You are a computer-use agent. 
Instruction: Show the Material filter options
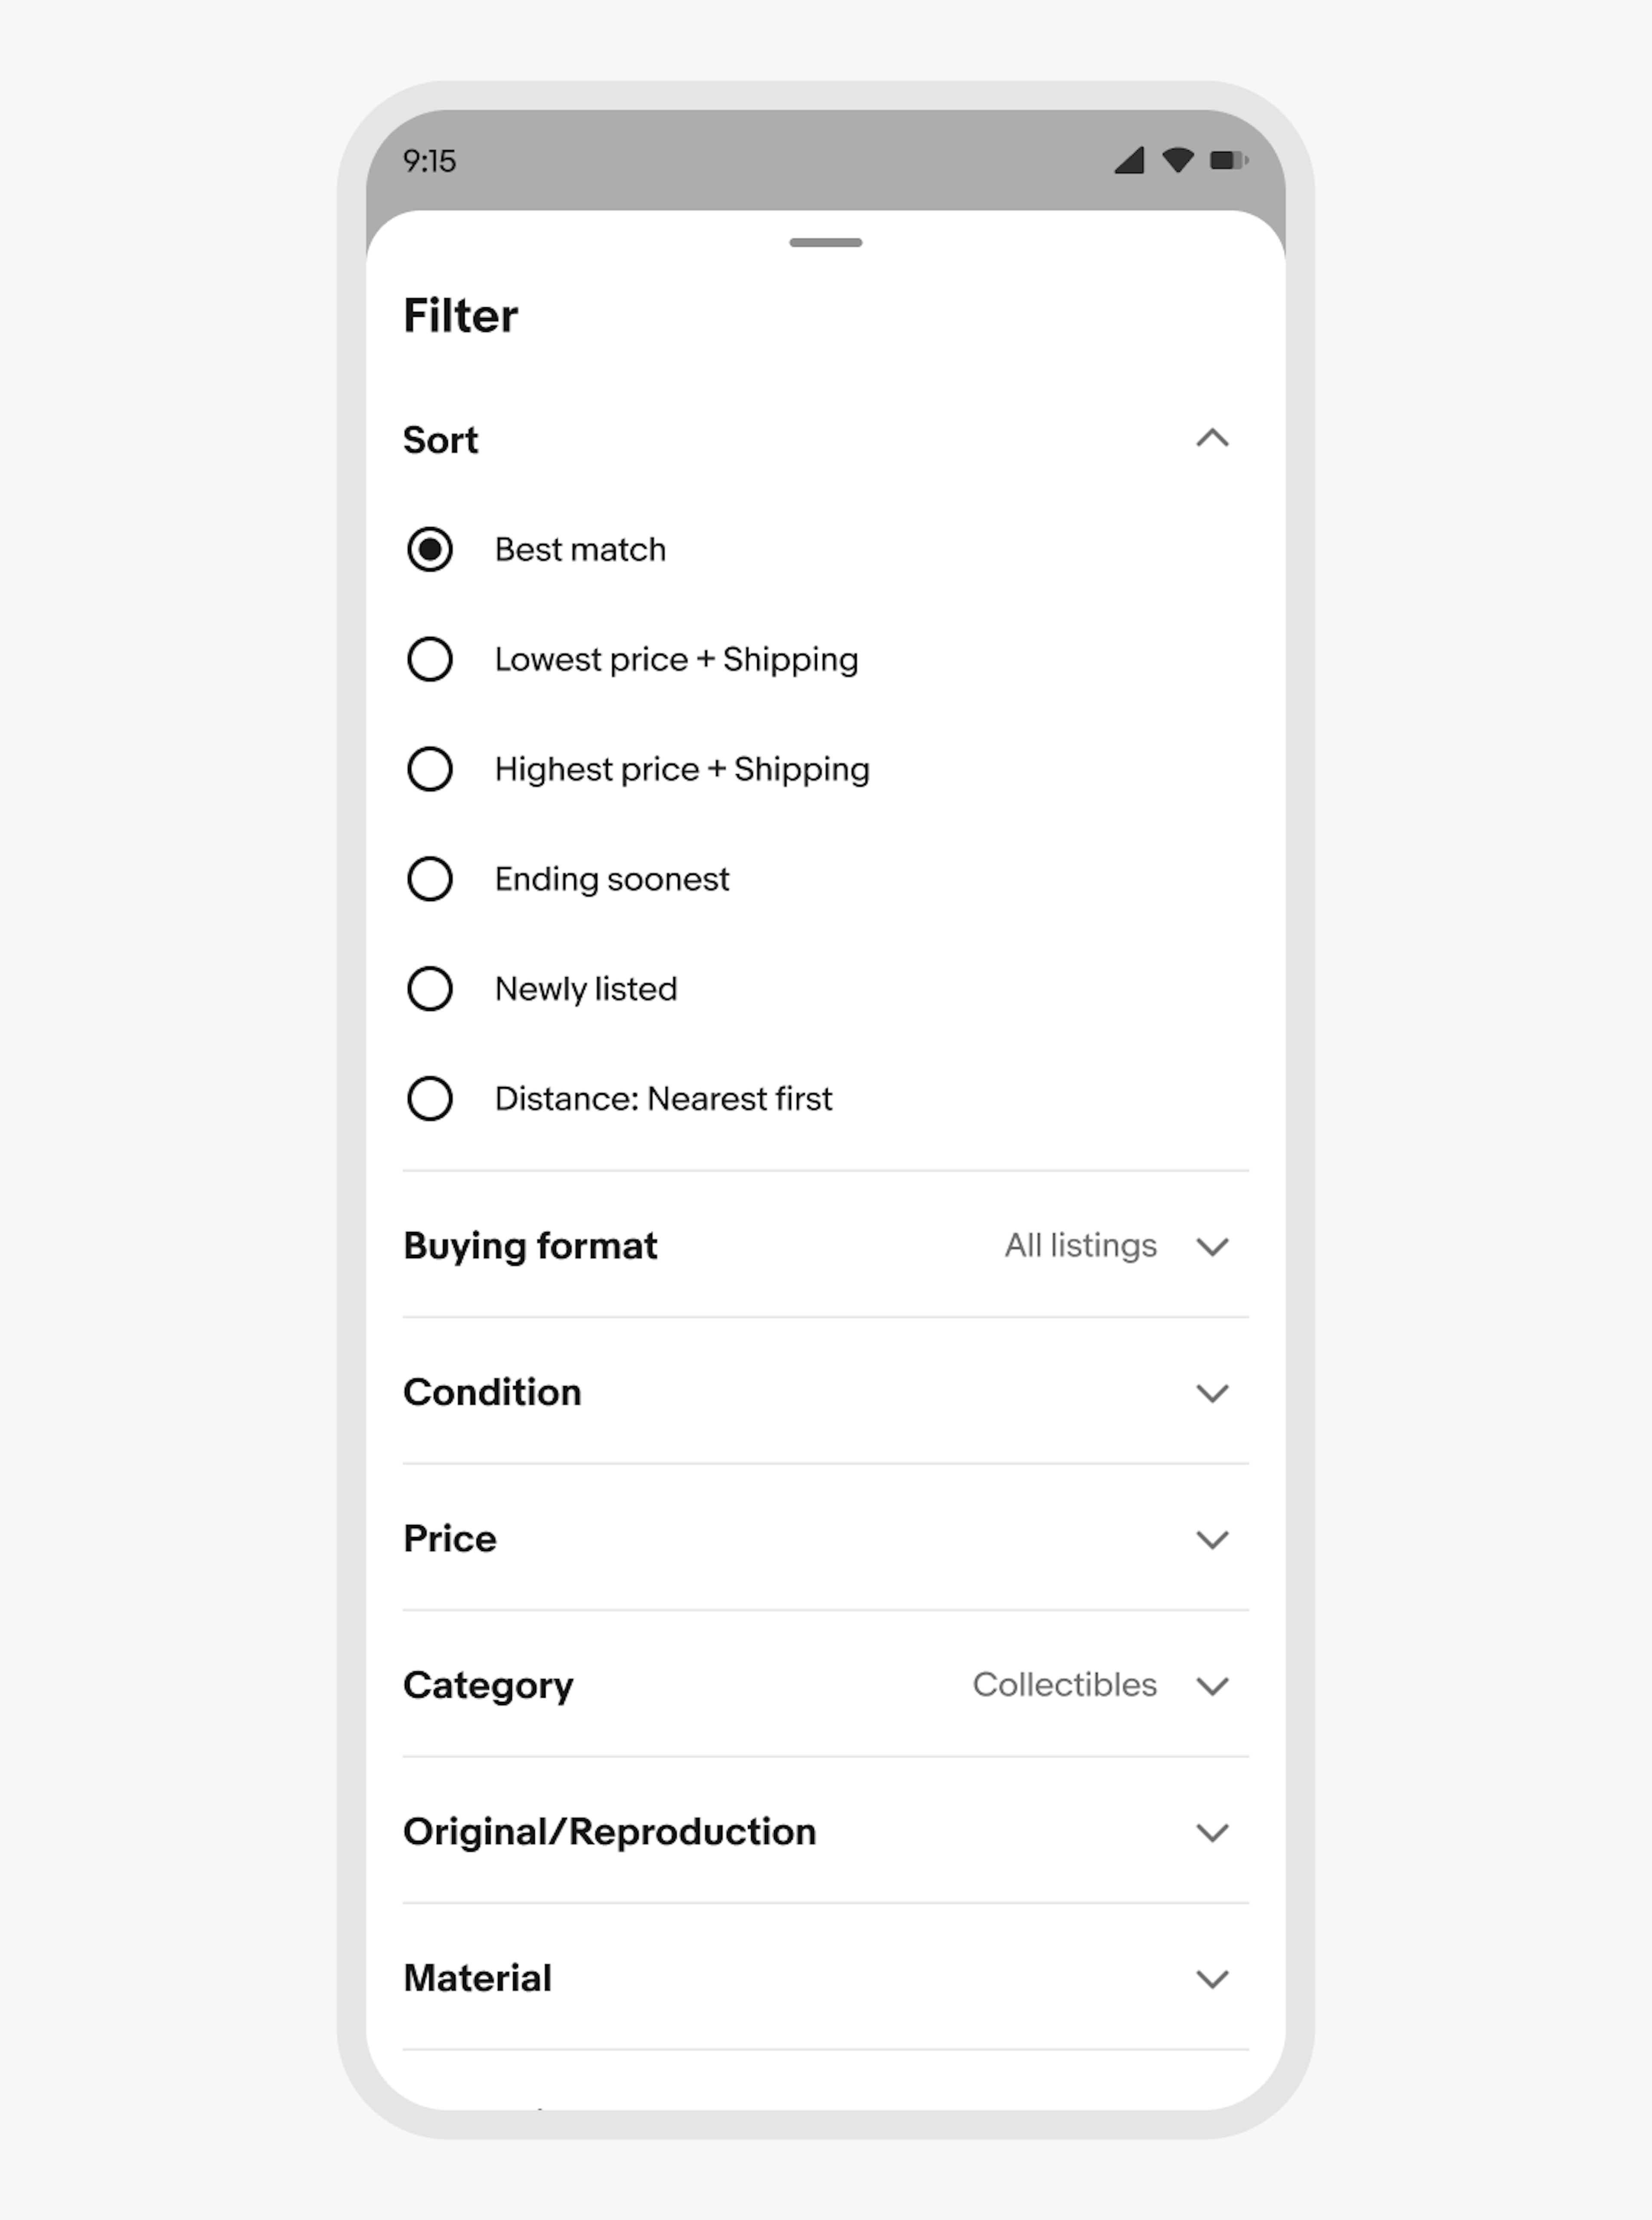point(1213,1978)
